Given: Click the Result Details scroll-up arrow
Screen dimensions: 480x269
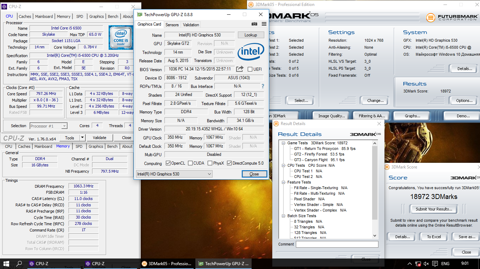Looking at the screenshot, I should [x=375, y=143].
